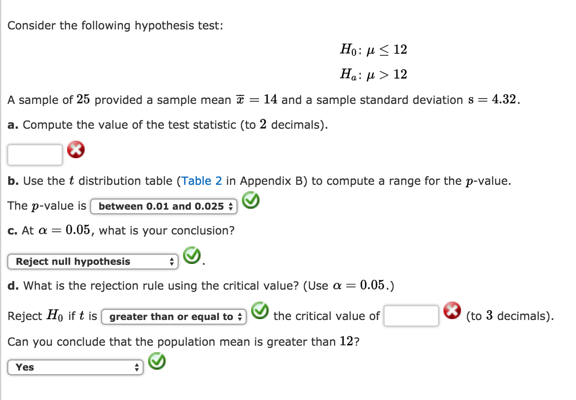Open the Table 2 link
The width and height of the screenshot is (576, 400).
click(202, 181)
